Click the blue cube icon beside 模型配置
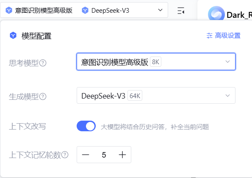252x178 pixels. (x=13, y=35)
